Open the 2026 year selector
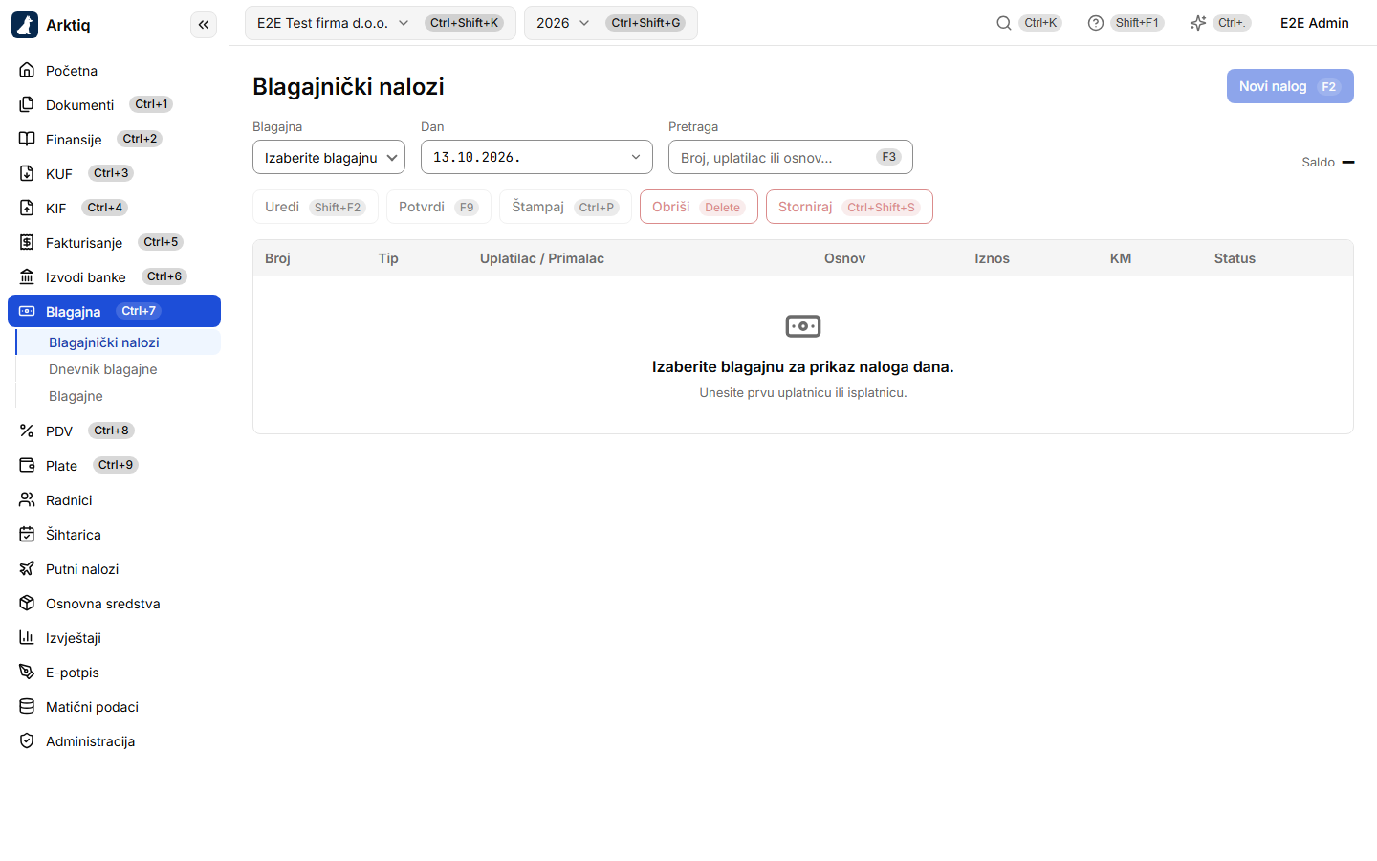Screen dimensions: 1377x861 coord(611,23)
